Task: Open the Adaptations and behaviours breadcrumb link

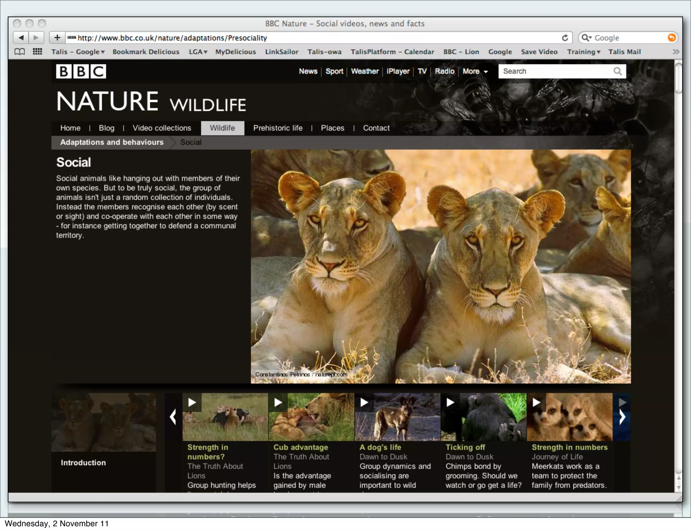Action: coord(112,142)
